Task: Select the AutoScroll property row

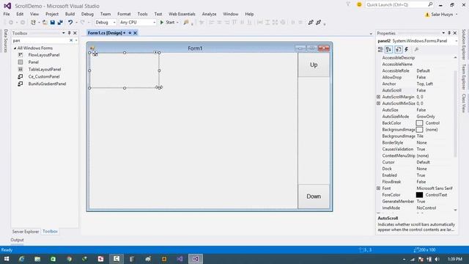Action: (415, 90)
